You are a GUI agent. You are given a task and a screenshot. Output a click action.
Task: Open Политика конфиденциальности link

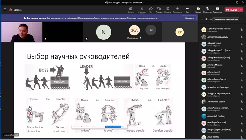pyautogui.click(x=142, y=18)
